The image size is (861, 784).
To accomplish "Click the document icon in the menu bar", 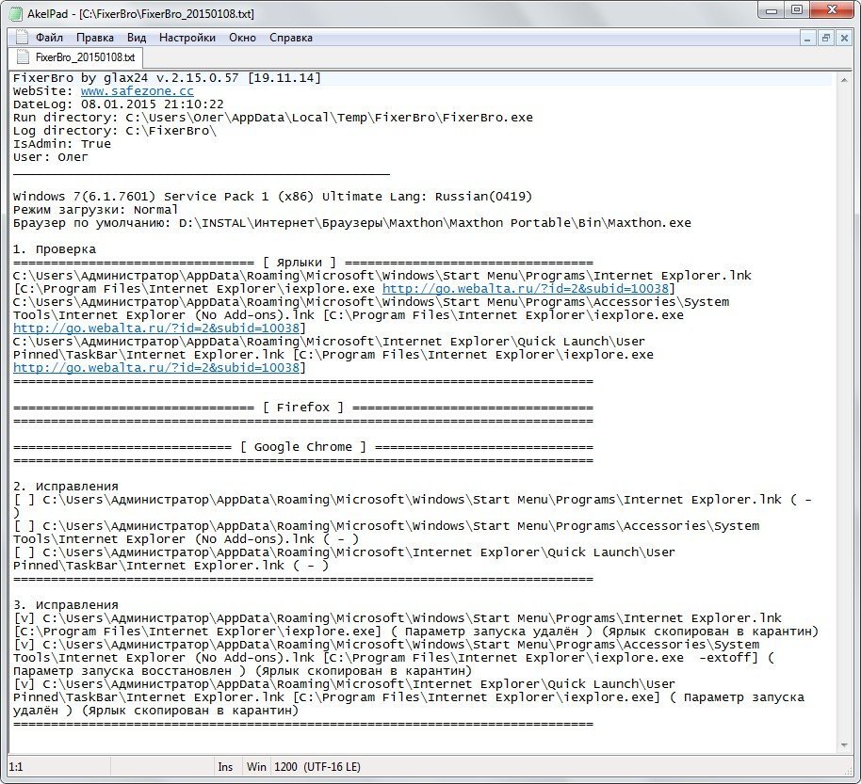I will tap(22, 38).
